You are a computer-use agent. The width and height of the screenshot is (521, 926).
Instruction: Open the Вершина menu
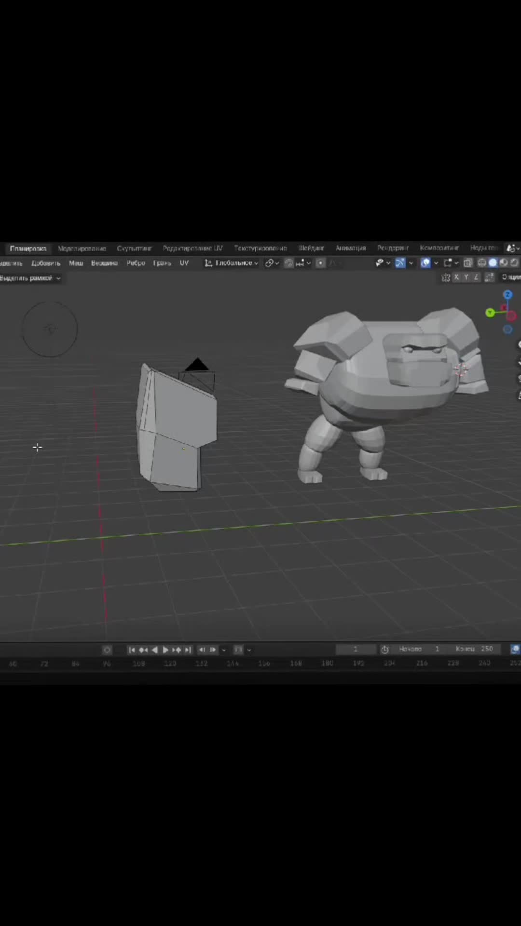tap(104, 263)
